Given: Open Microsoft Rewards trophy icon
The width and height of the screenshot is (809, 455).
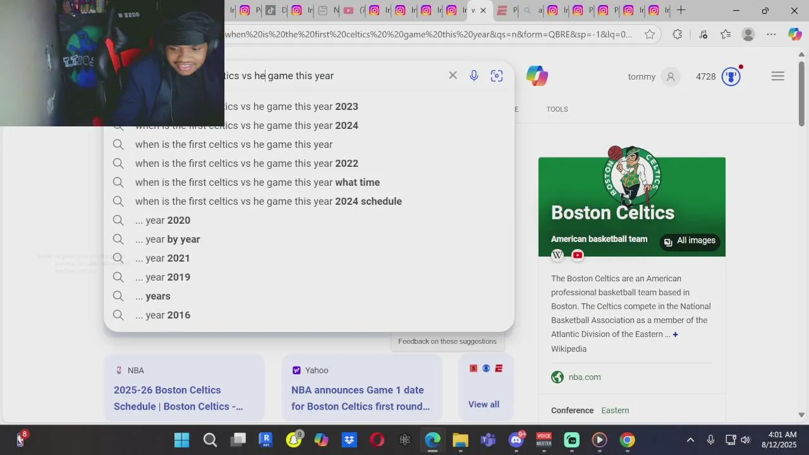Looking at the screenshot, I should 731,76.
